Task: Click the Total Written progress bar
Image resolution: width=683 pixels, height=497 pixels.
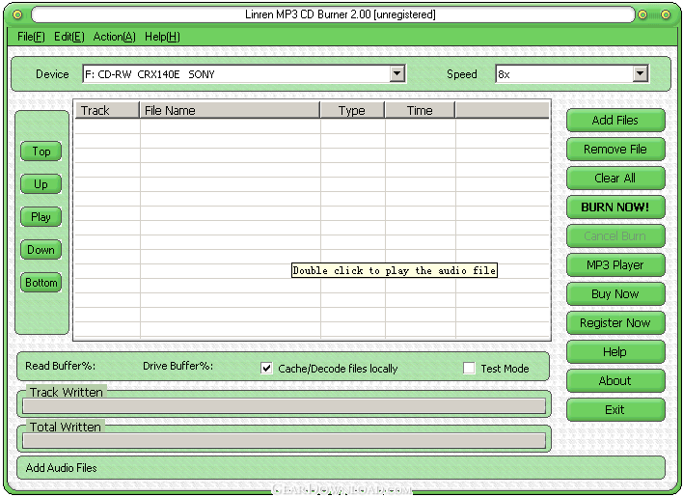Action: click(x=284, y=440)
